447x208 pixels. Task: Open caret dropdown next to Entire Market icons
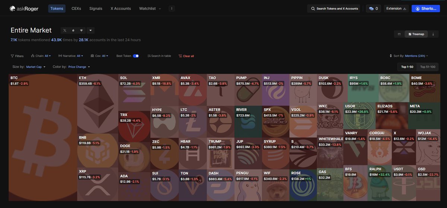(x=91, y=31)
